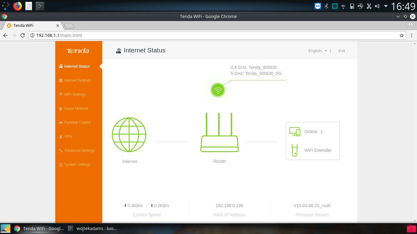Image resolution: width=417 pixels, height=234 pixels.
Task: Click the clock showing 16:49
Action: (403, 6)
